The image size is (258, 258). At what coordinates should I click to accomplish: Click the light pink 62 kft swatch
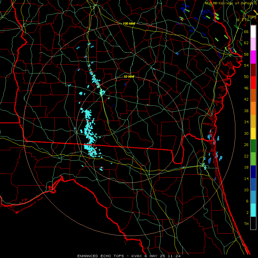click(x=253, y=44)
